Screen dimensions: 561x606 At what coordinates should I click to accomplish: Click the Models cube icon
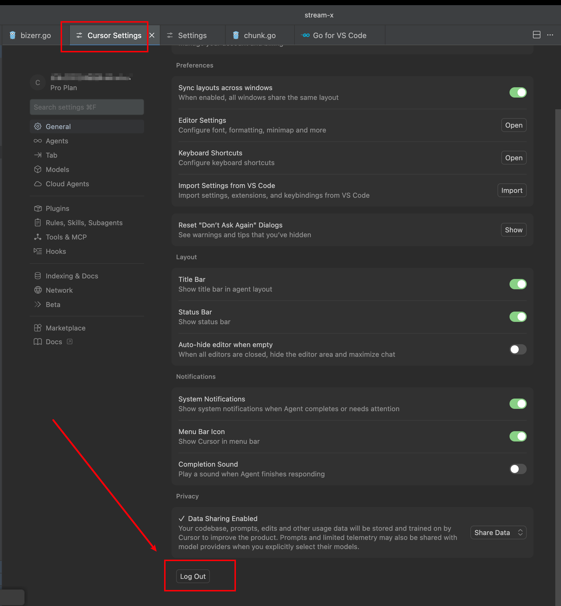(x=38, y=169)
